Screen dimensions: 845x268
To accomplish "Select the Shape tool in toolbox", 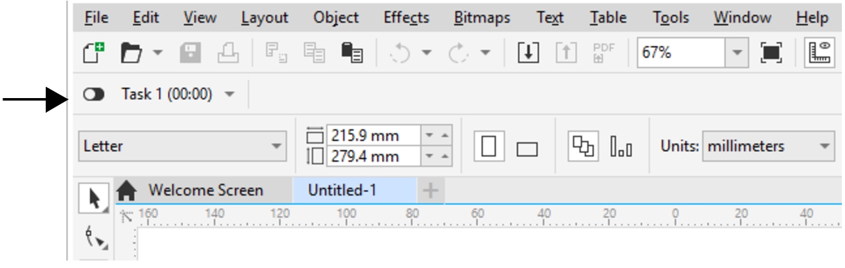I will pyautogui.click(x=94, y=237).
